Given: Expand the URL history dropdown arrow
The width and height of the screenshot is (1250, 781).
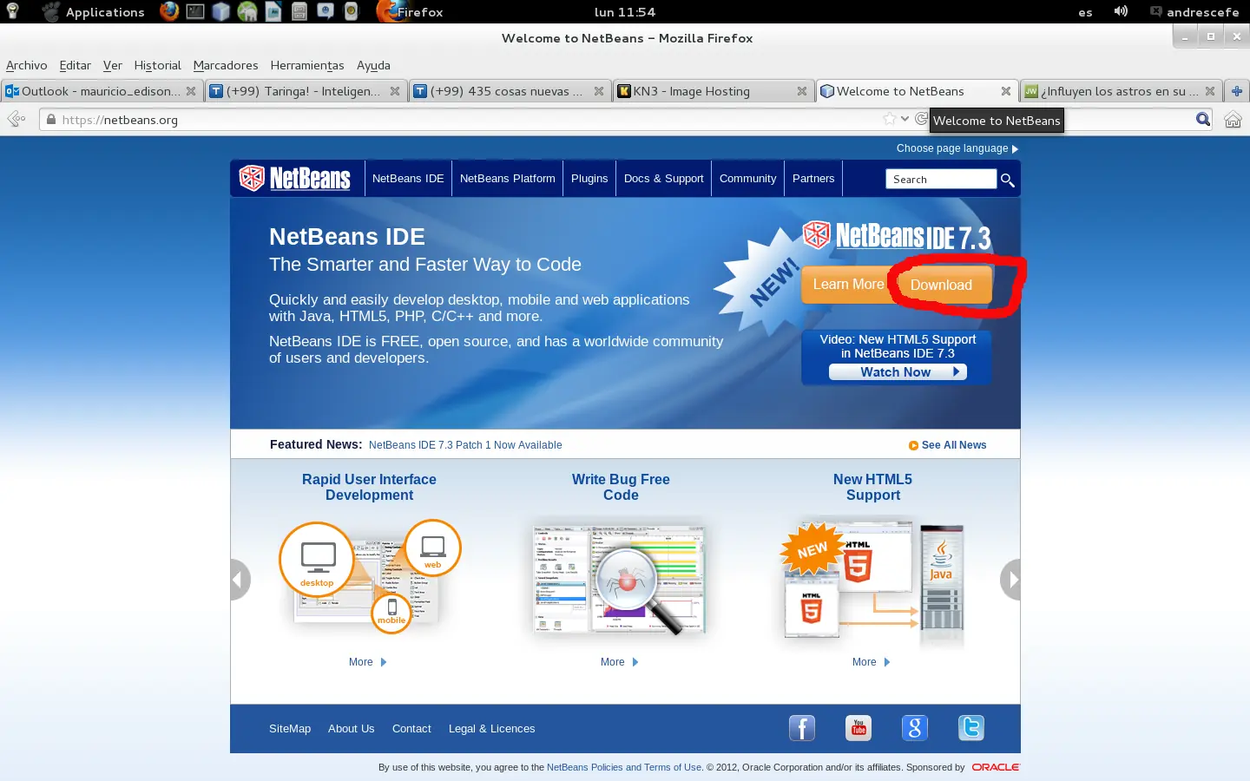Looking at the screenshot, I should [905, 119].
